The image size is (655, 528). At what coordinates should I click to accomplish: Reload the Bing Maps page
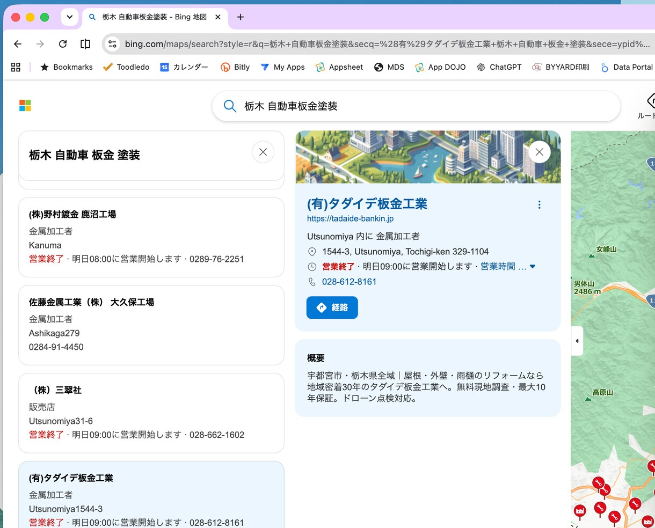coord(63,44)
